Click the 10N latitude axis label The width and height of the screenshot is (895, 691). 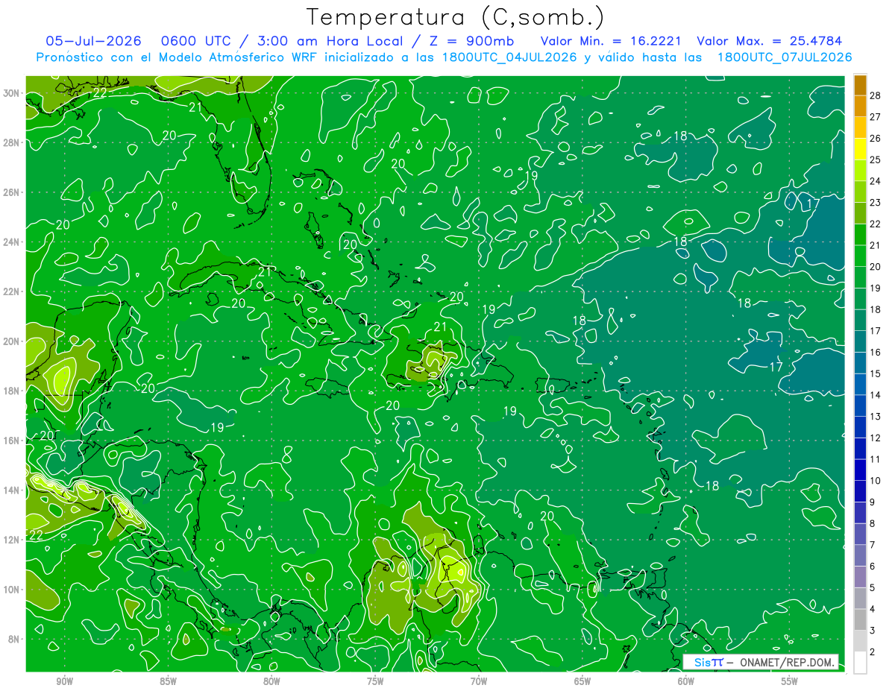pos(13,590)
